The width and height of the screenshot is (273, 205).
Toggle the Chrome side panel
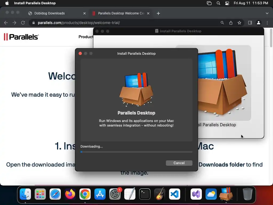250,23
